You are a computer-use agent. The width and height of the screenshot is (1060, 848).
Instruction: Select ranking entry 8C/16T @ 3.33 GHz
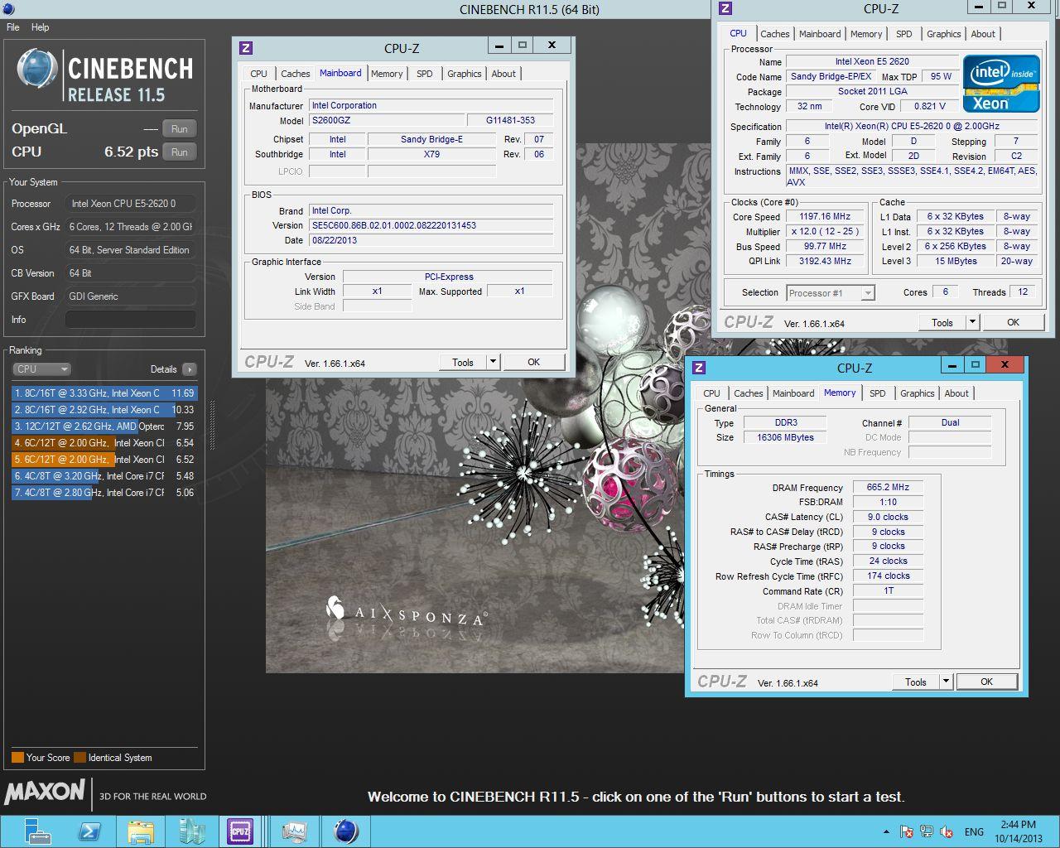(x=104, y=393)
